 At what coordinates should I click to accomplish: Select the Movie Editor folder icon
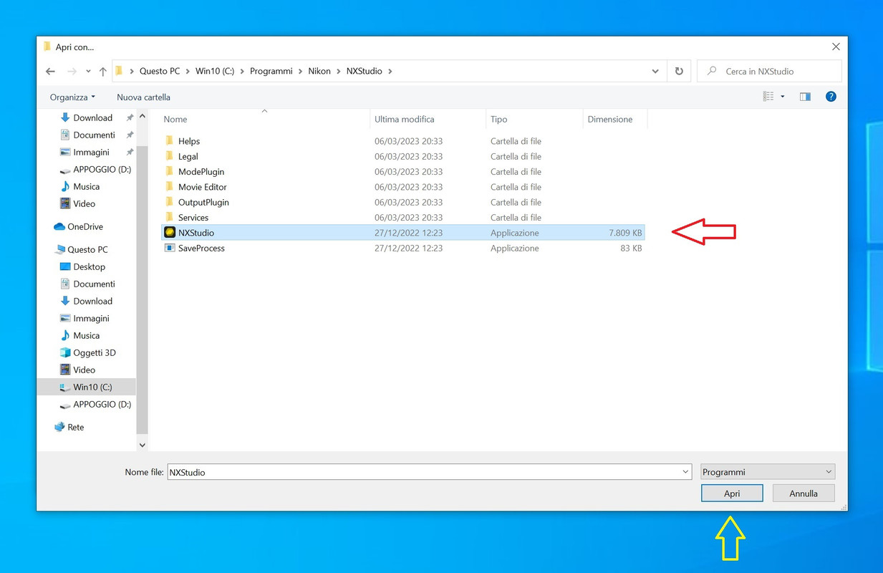[169, 187]
